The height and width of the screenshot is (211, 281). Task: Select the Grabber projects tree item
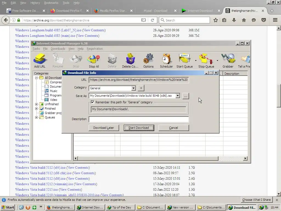click(x=53, y=113)
